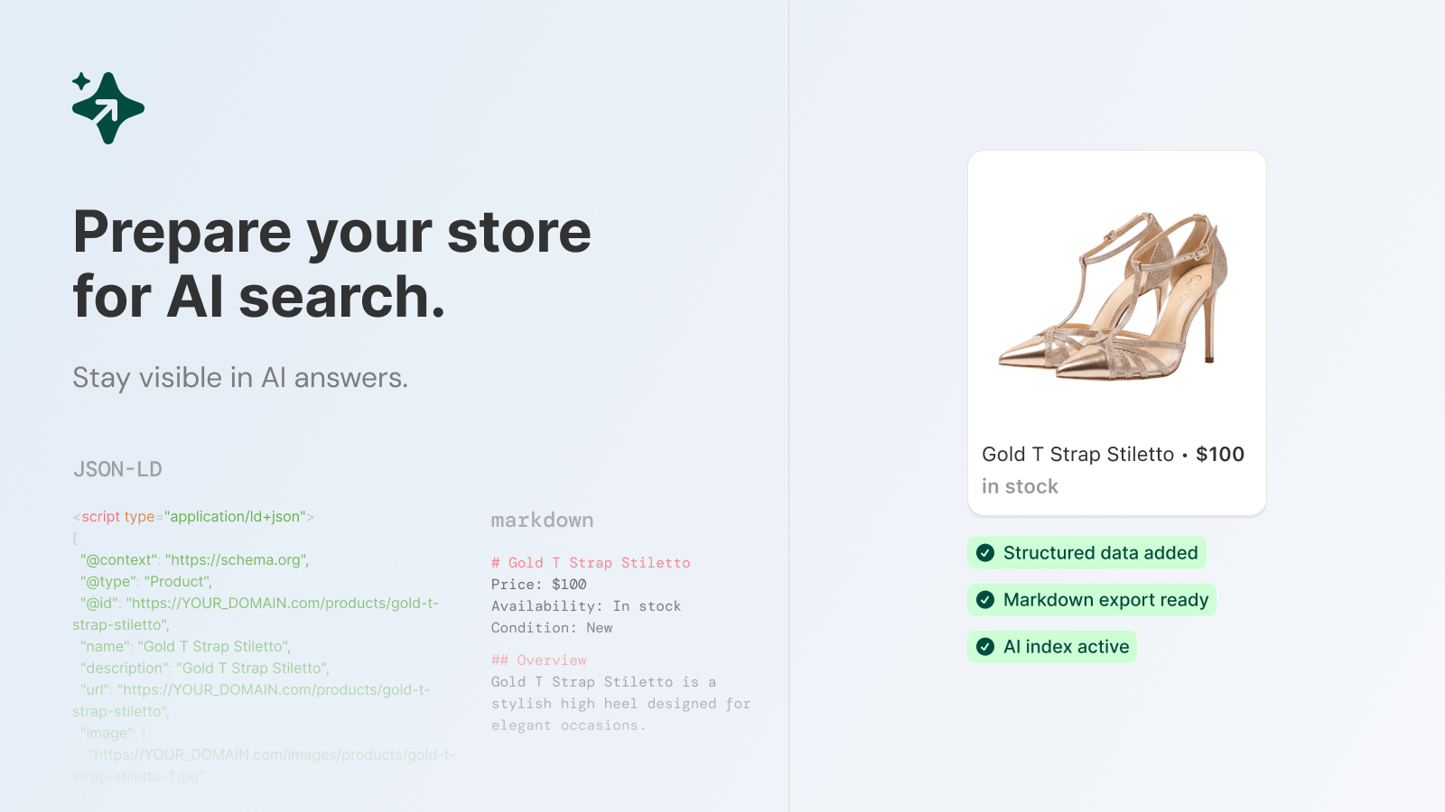Click the schema.org context link
The height and width of the screenshot is (812, 1445).
(237, 559)
